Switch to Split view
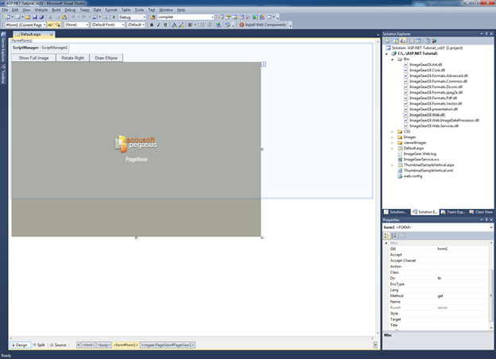This screenshot has width=496, height=359. point(39,345)
